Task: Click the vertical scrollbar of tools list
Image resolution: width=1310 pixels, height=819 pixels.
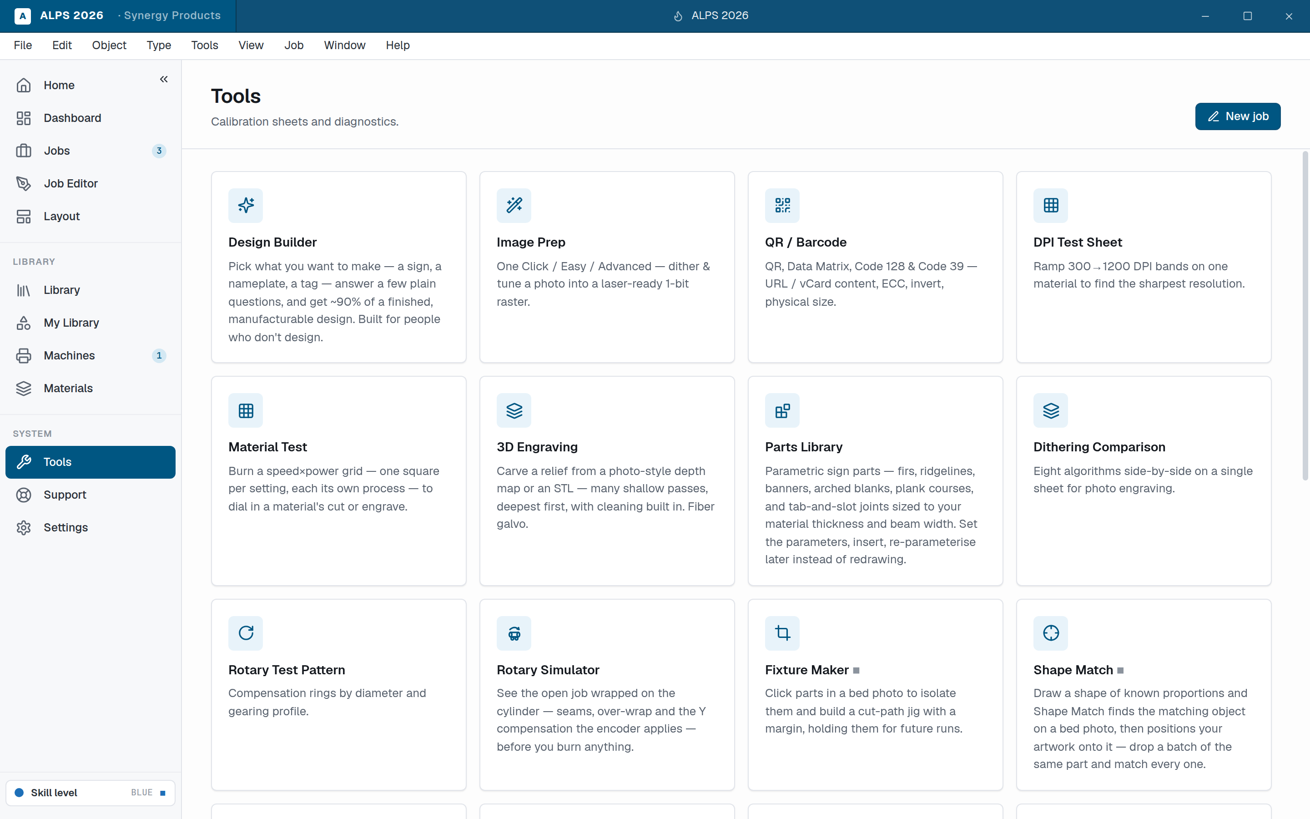Action: tap(1305, 317)
